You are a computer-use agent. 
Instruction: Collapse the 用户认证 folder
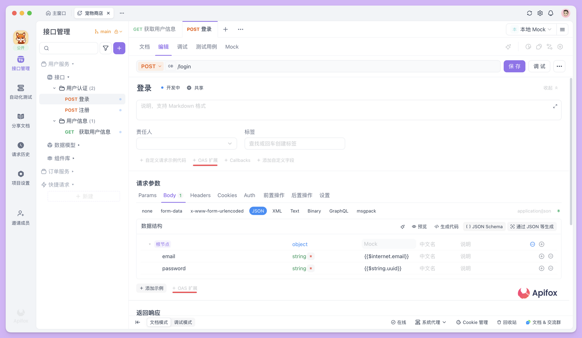[54, 88]
